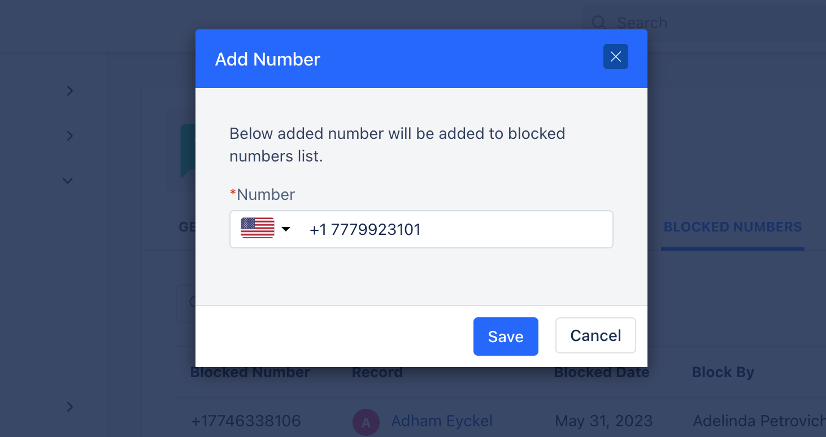
Task: Collapse the downward-pointing sidebar chevron
Action: (x=67, y=181)
